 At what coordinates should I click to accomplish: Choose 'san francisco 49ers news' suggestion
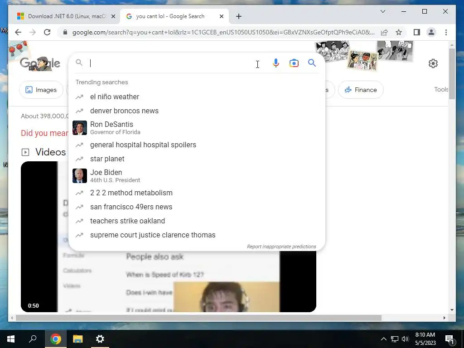point(197,207)
